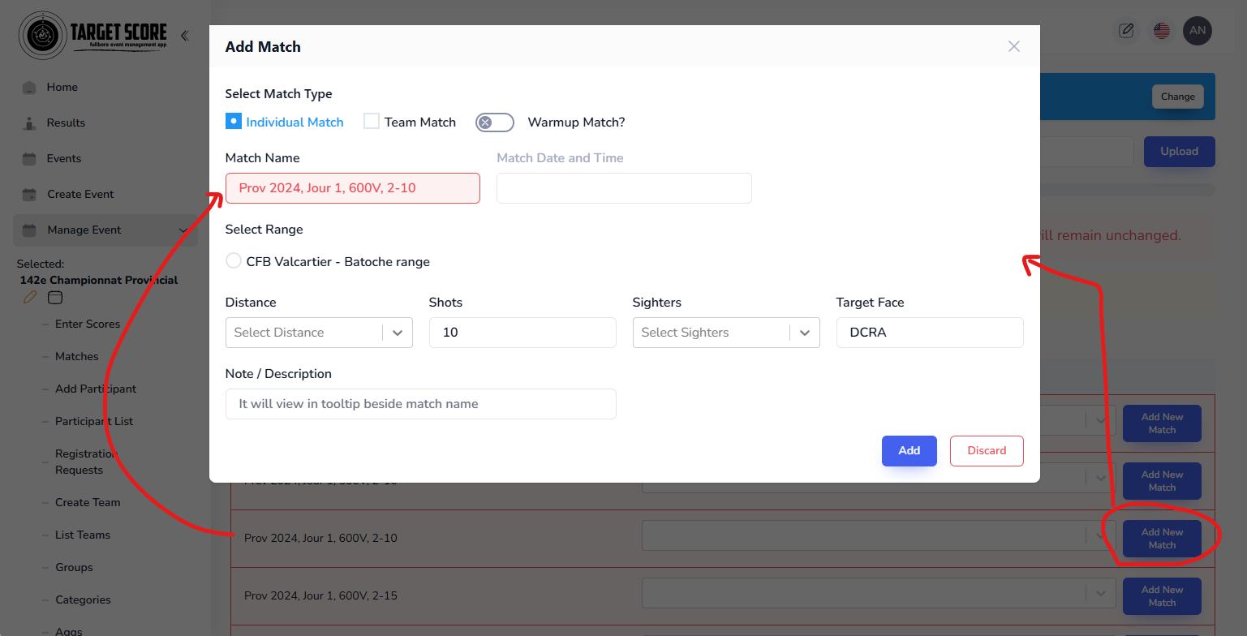
Task: Click Add New Match for 600V 2-15 row
Action: click(1162, 596)
